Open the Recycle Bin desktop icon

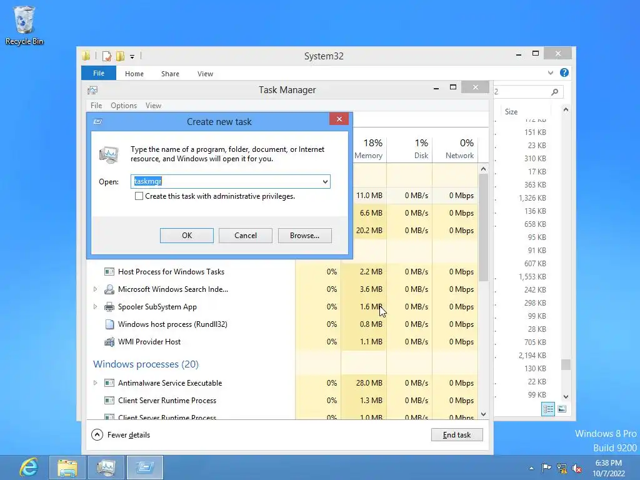pos(24,25)
